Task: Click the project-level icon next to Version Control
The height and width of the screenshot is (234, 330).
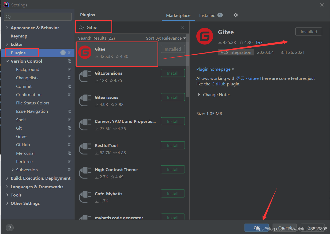Action: pyautogui.click(x=69, y=61)
